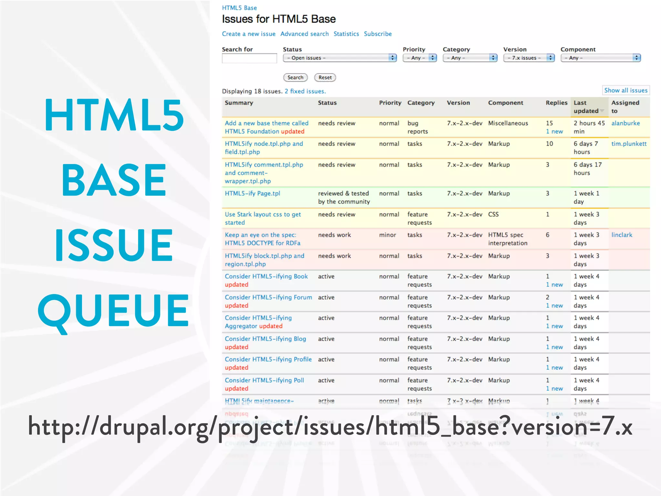Select 'bug reports' category cell
The width and height of the screenshot is (661, 496).
(417, 127)
